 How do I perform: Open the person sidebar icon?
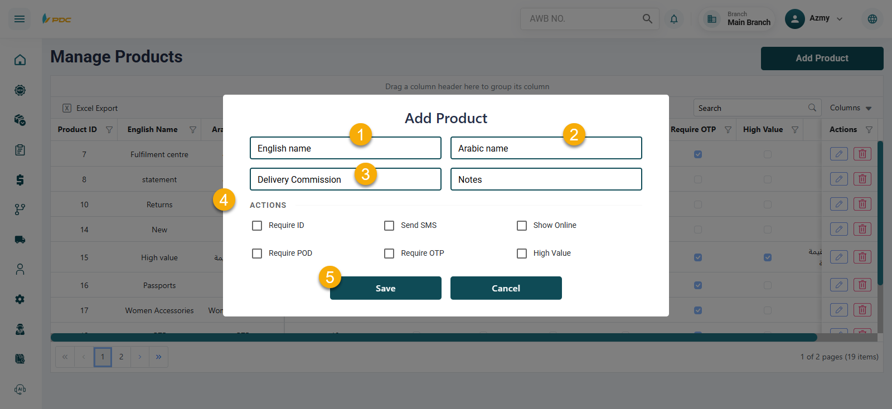20,269
